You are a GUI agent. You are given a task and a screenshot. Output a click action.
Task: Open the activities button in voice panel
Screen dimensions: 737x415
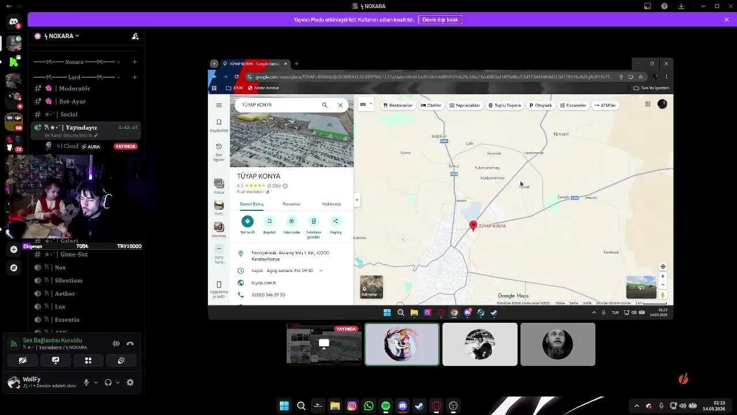coord(88,360)
